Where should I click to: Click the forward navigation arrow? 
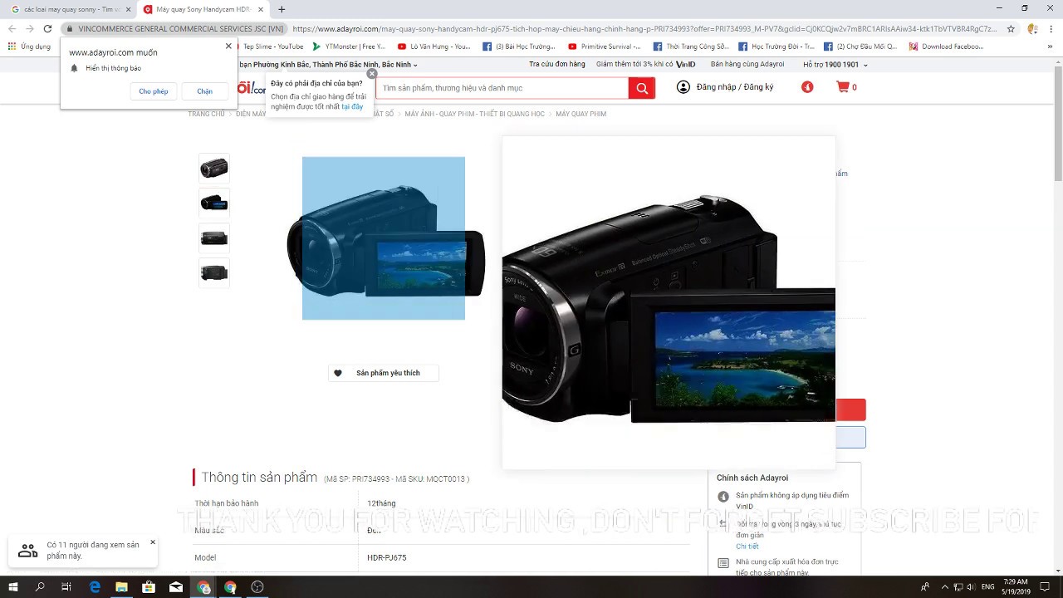30,28
